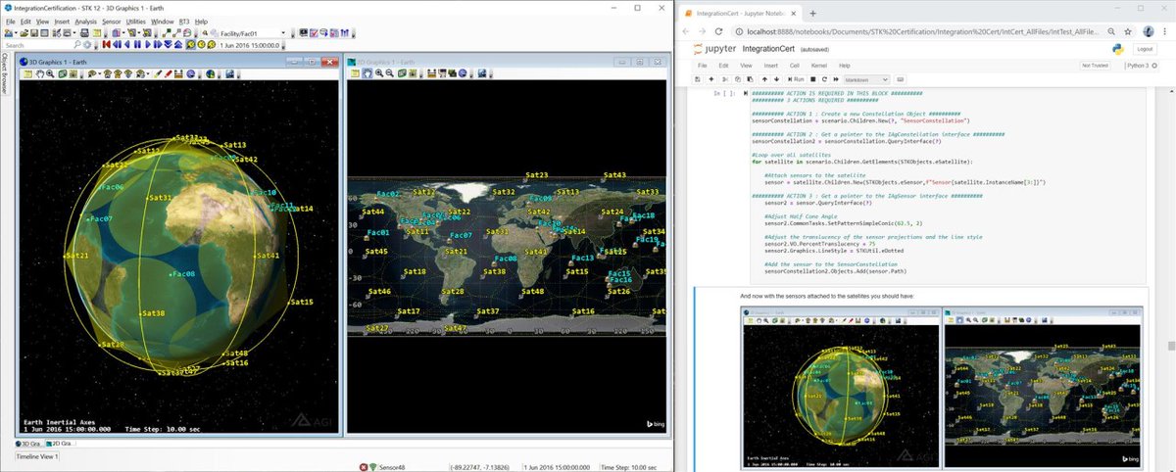This screenshot has height=472, width=1176.
Task: Click the Run button in Jupyter
Action: click(796, 79)
